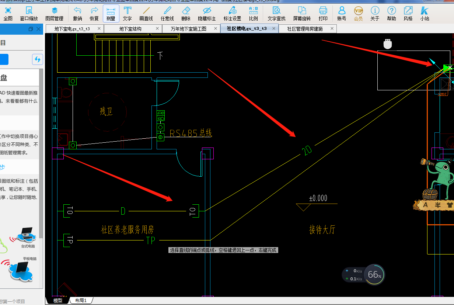
Task: Click the sync refresh icon in side panel
Action: pos(38,59)
